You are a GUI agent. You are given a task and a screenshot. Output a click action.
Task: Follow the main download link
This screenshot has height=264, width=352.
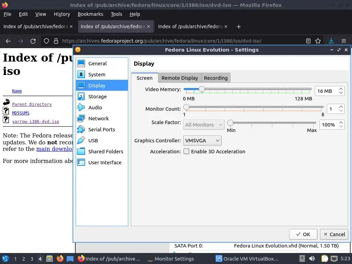click(55, 149)
